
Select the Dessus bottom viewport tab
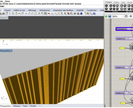[17, 106]
